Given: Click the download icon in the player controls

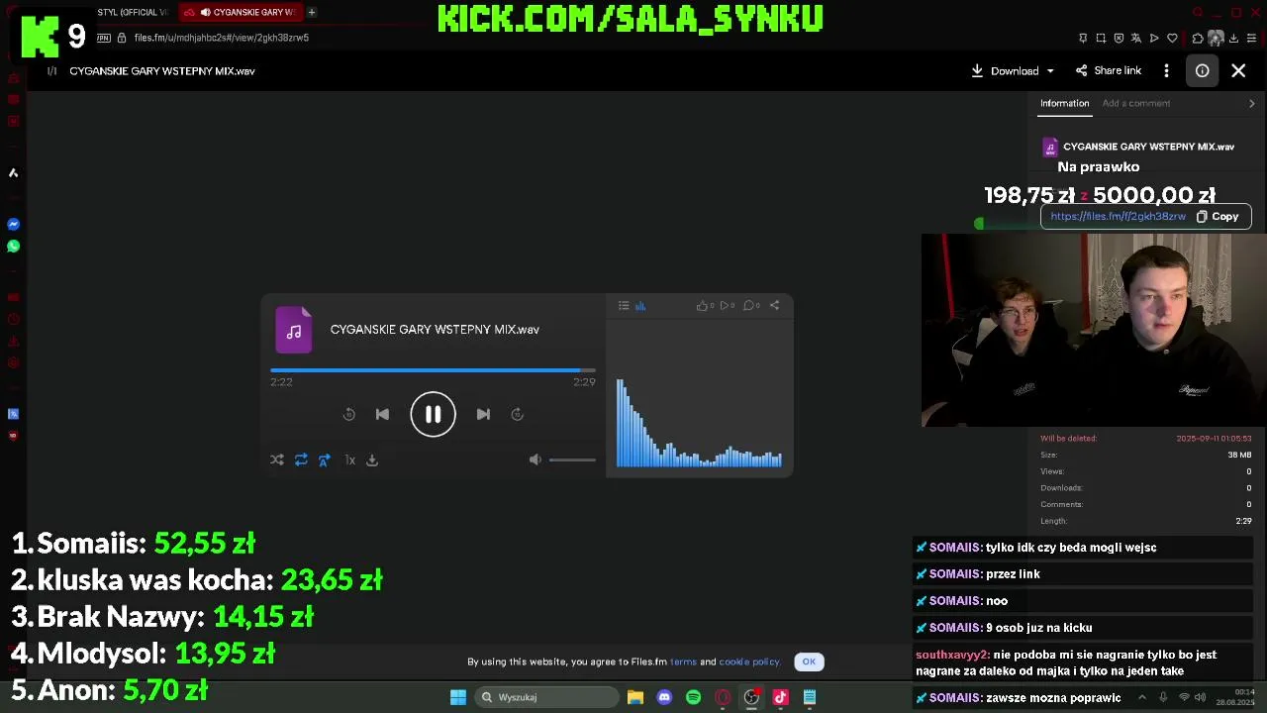Looking at the screenshot, I should (372, 459).
